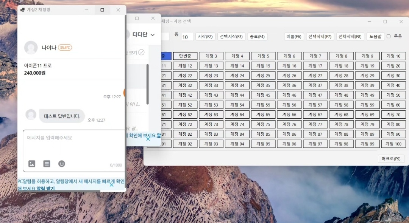409x223 pixels.
Task: Click avatar beside 테스트 답변입니다 message
Action: [x=31, y=115]
